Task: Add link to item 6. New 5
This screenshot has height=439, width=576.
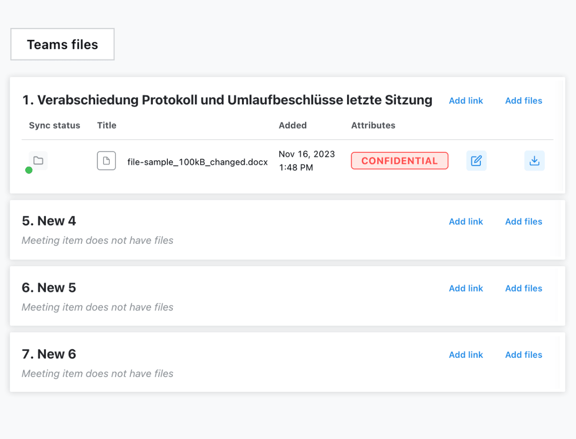Action: click(466, 289)
